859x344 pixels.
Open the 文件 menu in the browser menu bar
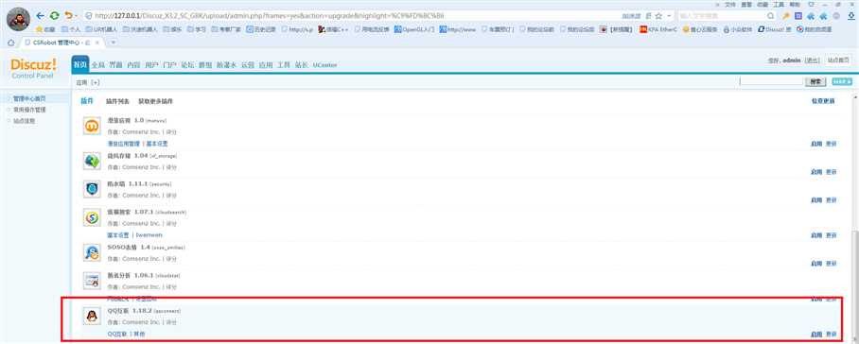click(x=729, y=4)
